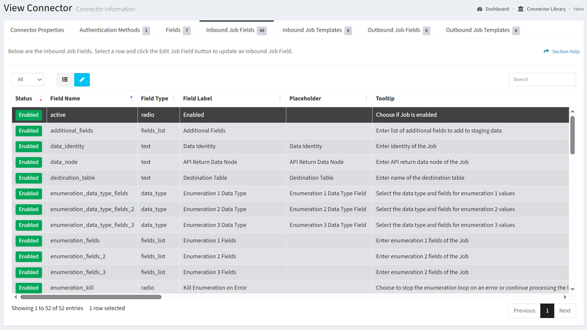Click the Section Help arrow icon
The image size is (587, 330).
coord(546,52)
